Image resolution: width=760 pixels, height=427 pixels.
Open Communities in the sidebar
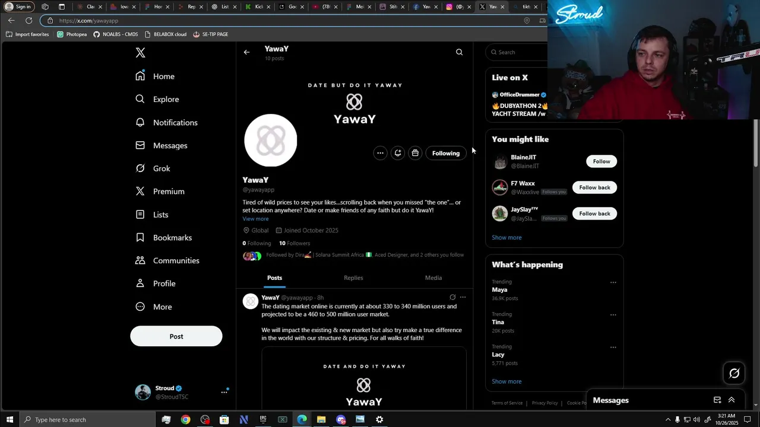[167, 260]
